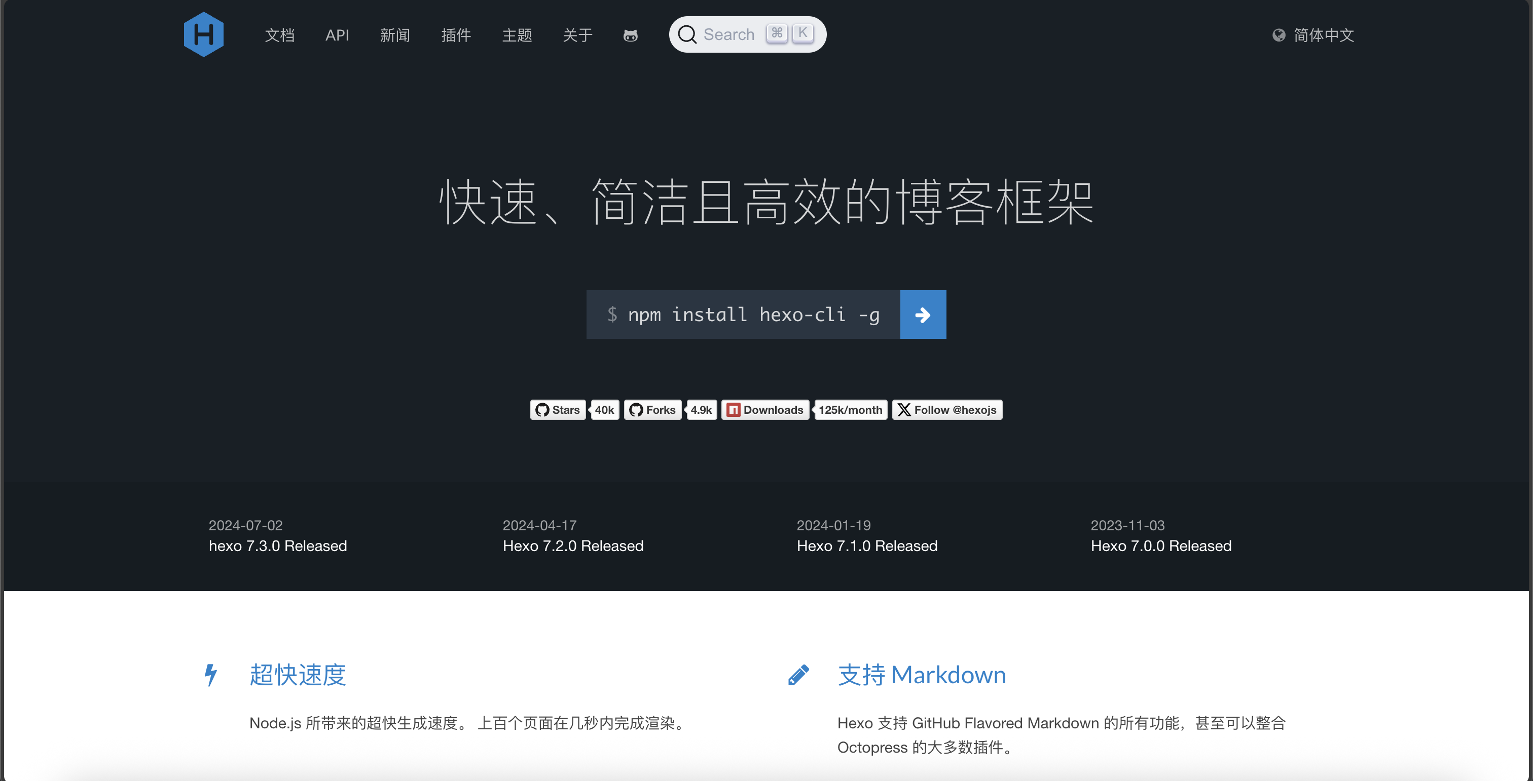1533x781 pixels.
Task: Click the Node.js 所带来的超快生成速度 description
Action: (469, 723)
